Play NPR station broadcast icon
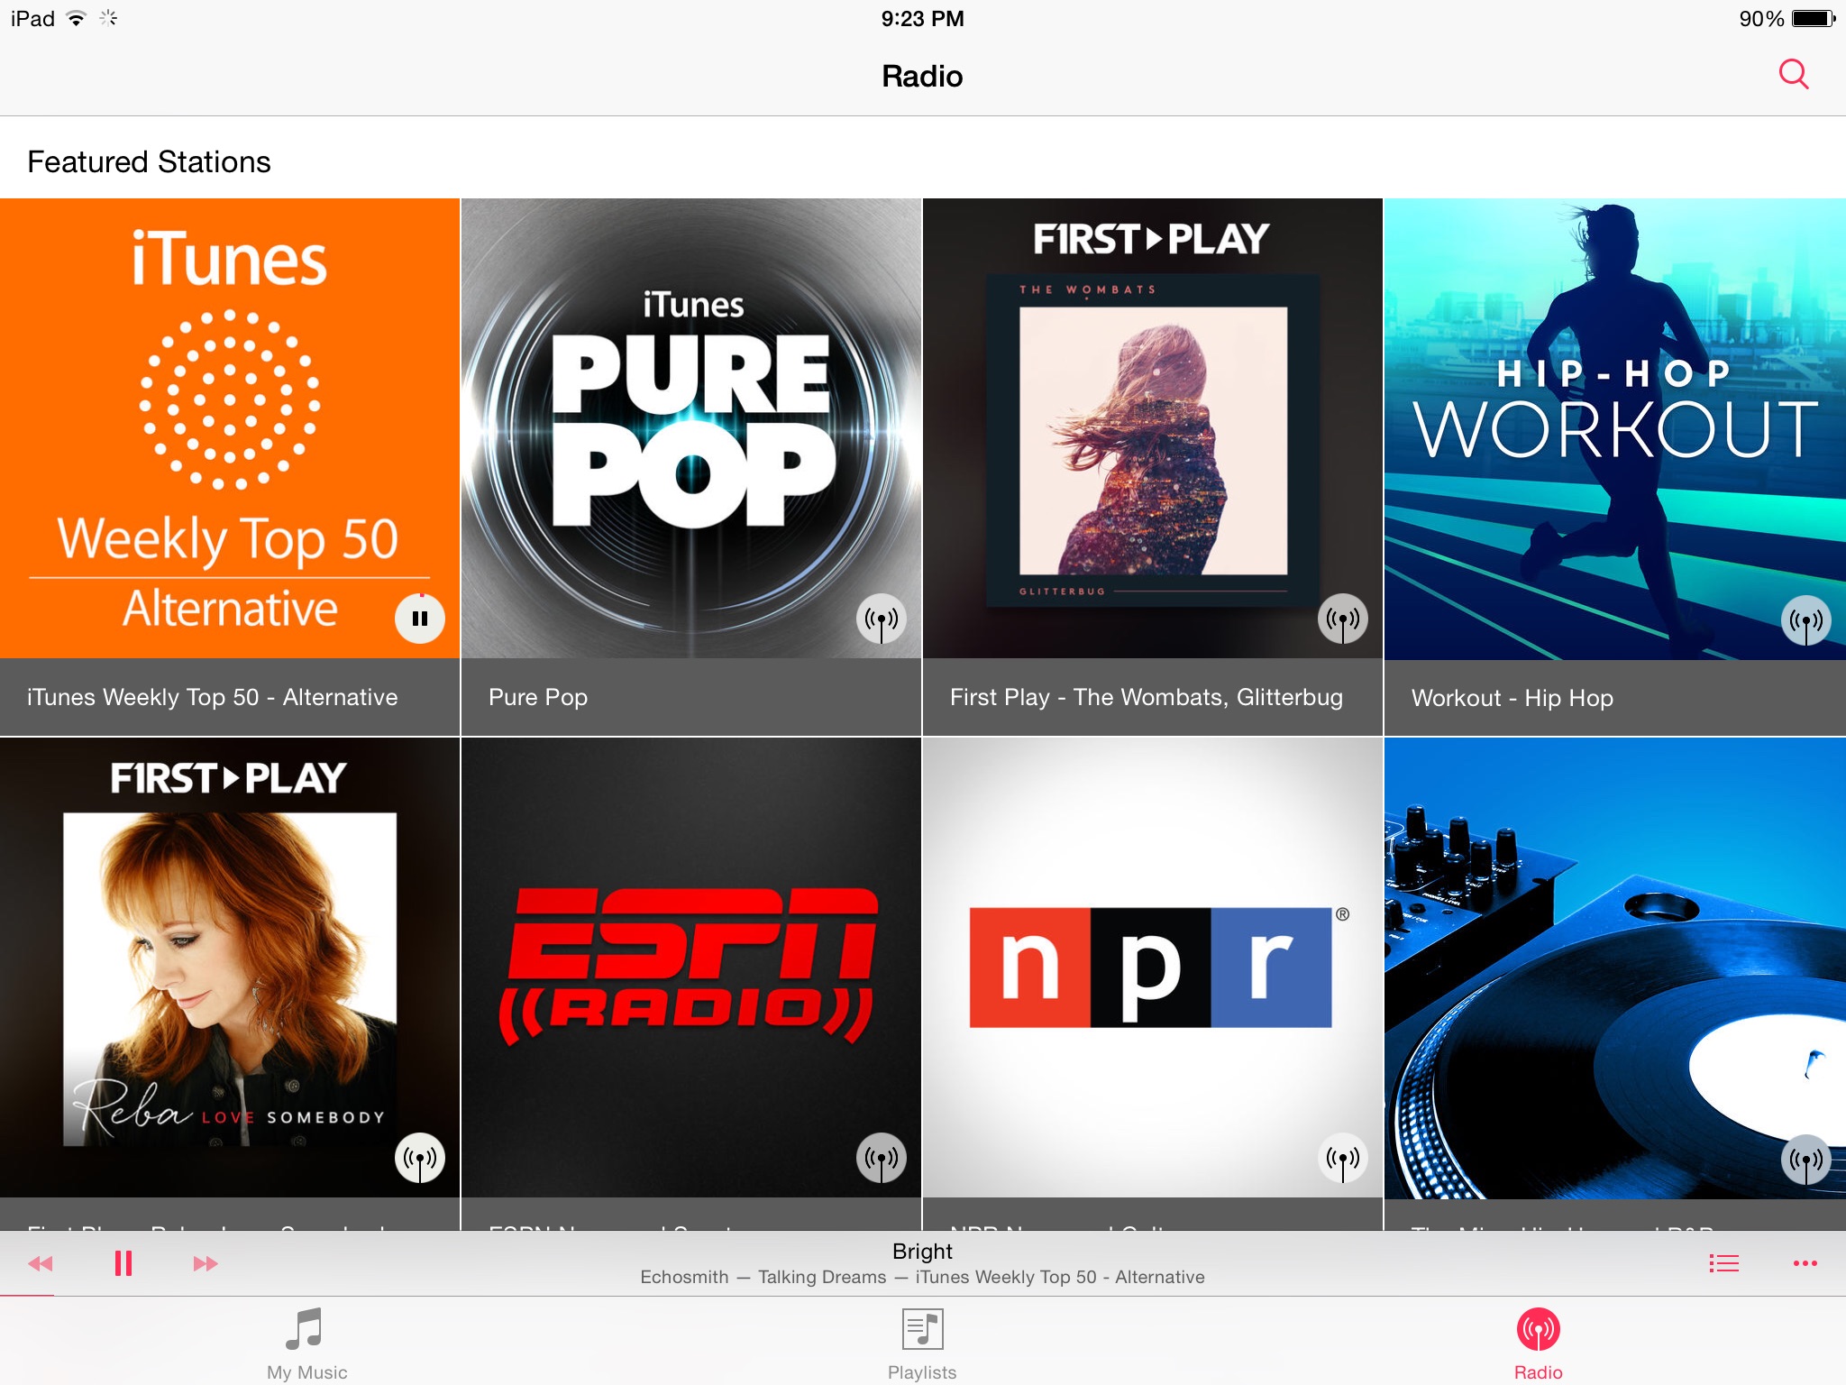Image resolution: width=1846 pixels, height=1385 pixels. point(1342,1158)
